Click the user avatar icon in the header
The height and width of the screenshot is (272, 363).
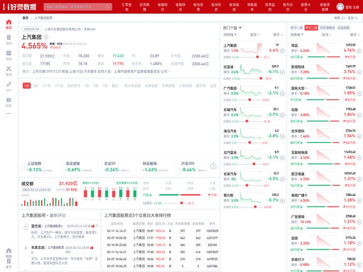coord(340,7)
